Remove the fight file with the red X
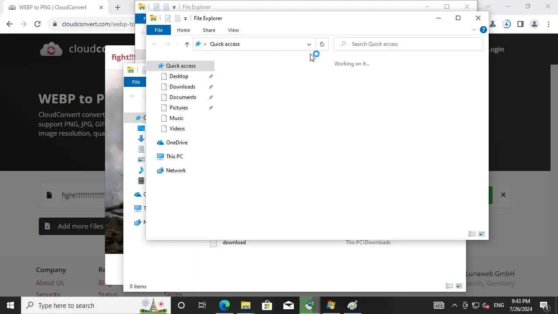The width and height of the screenshot is (558, 314). (x=503, y=195)
